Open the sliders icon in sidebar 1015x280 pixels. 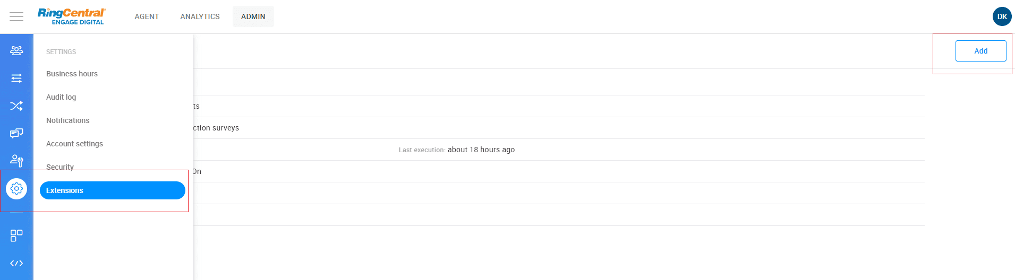[16, 78]
